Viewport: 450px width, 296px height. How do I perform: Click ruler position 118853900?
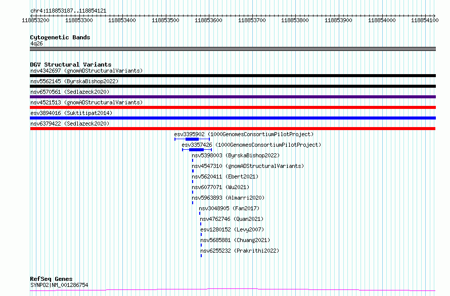[x=338, y=20]
